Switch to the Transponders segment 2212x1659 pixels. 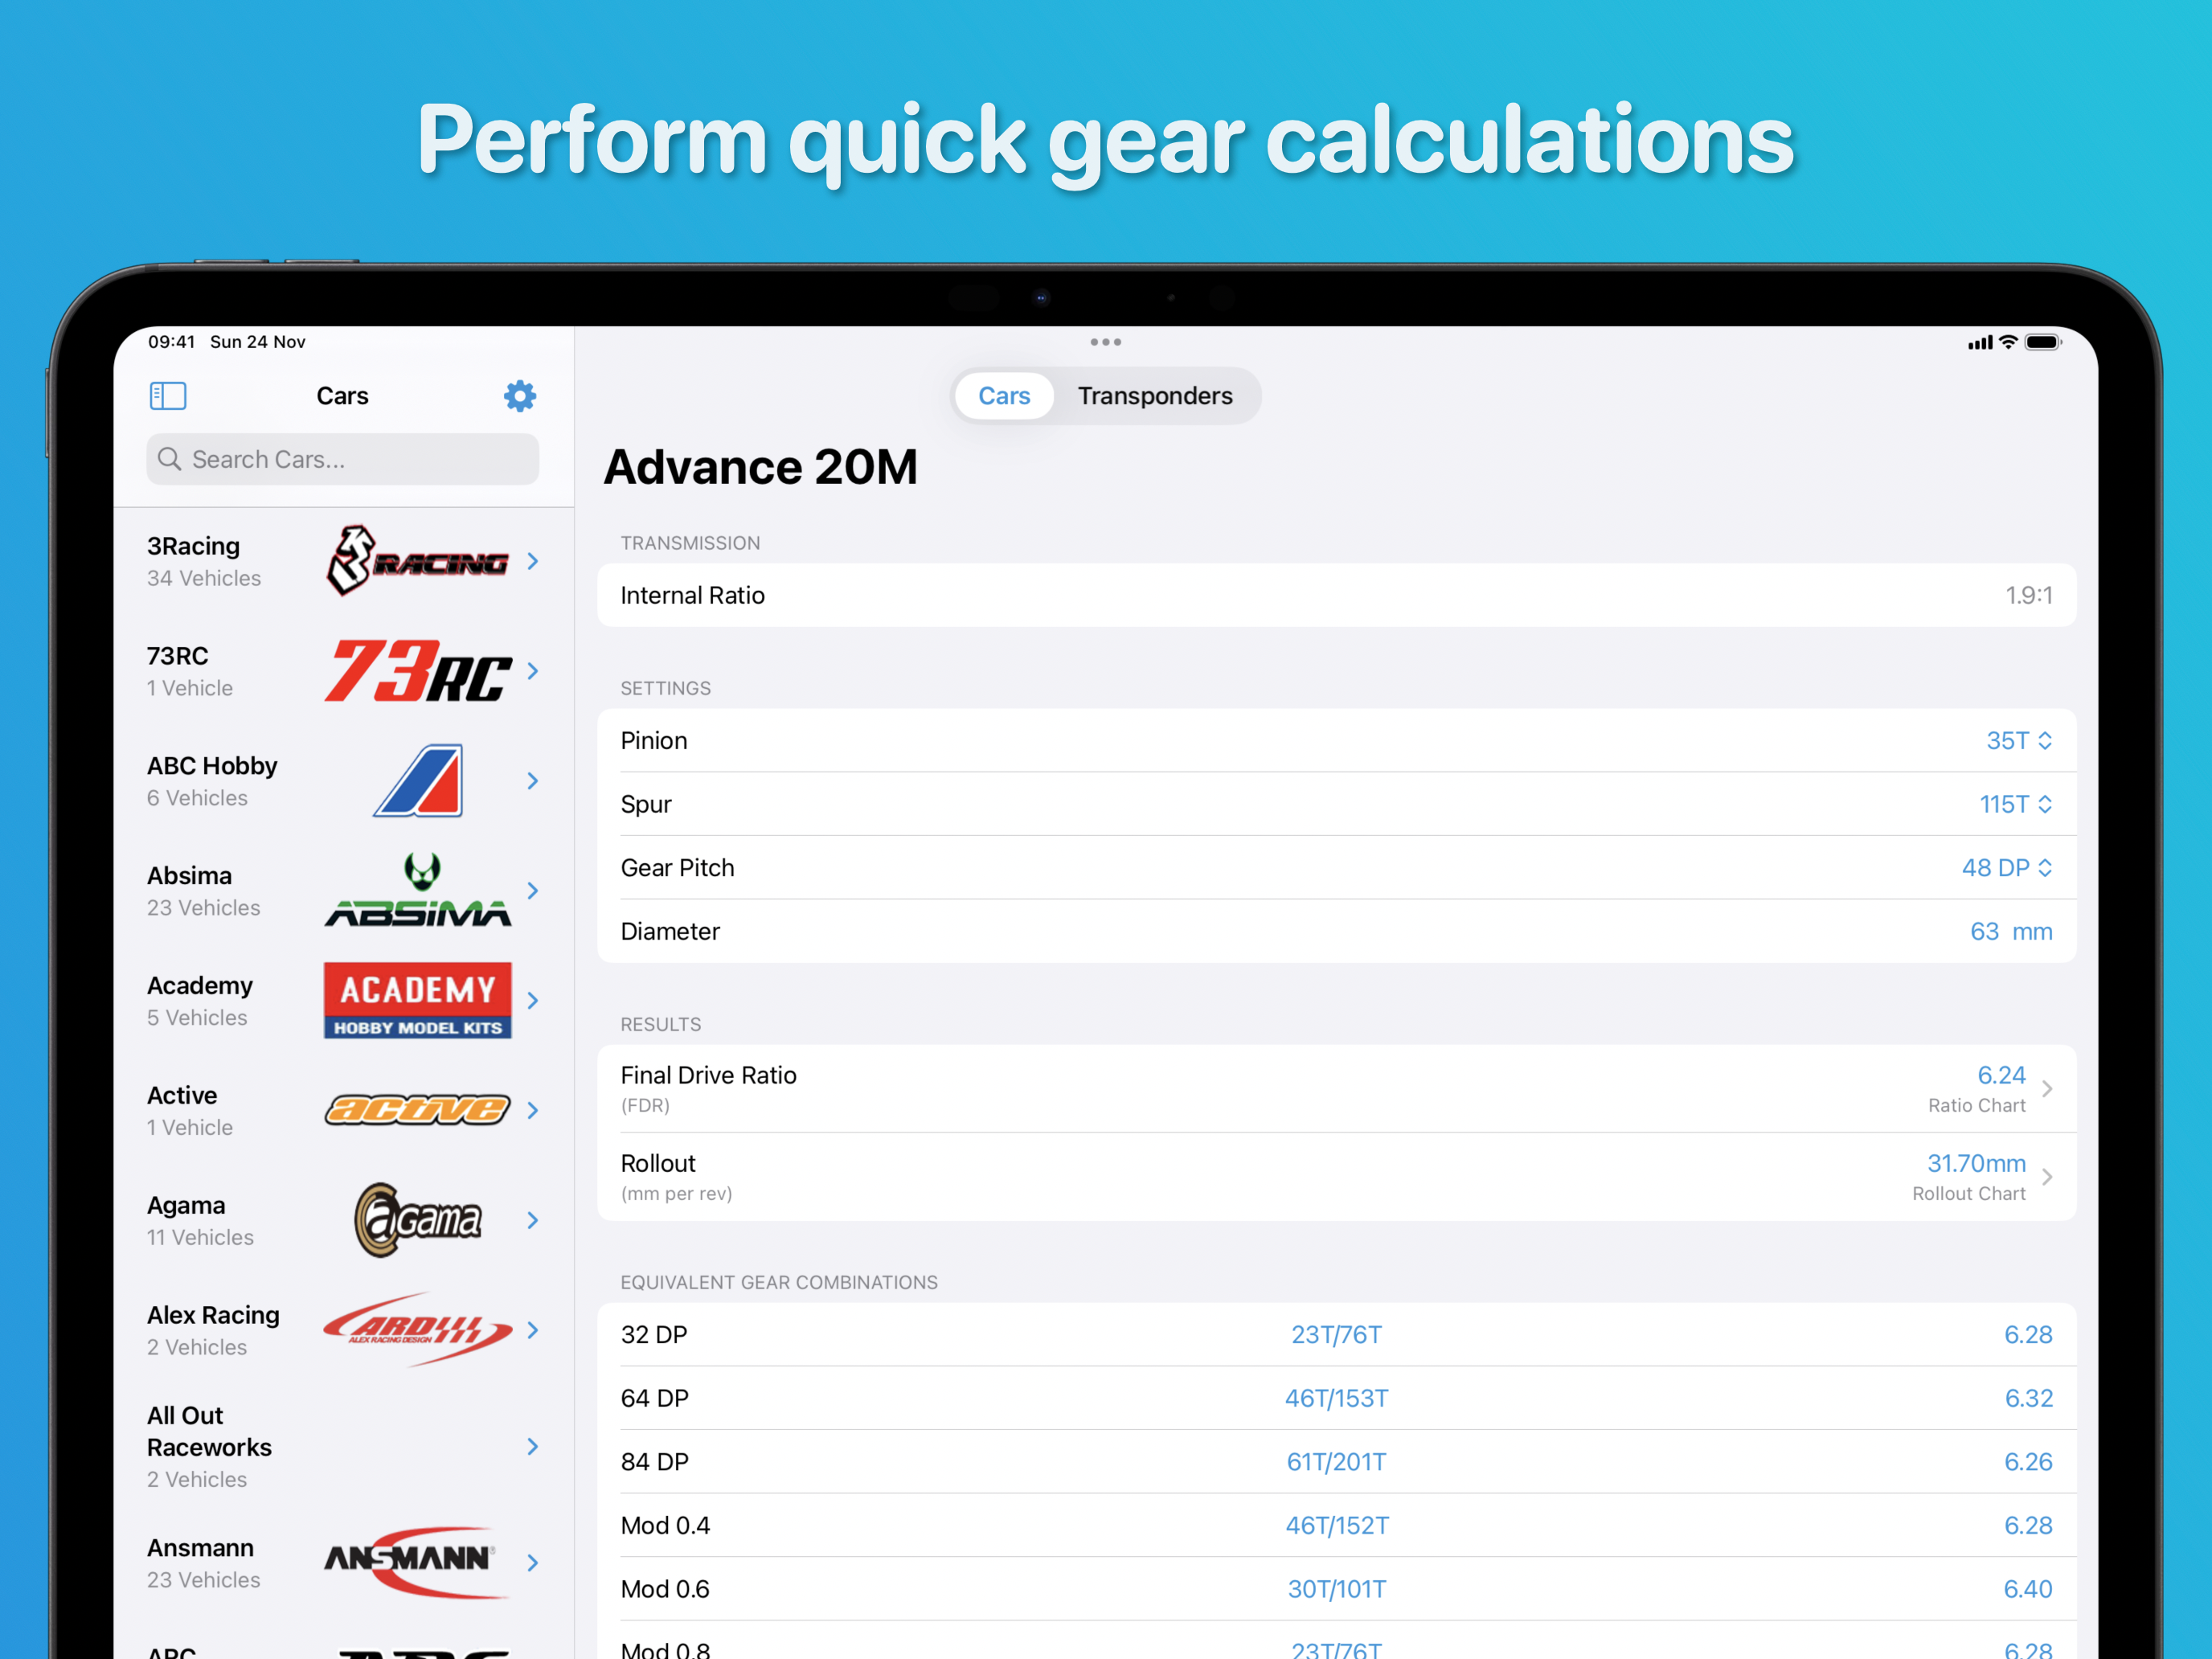[1155, 396]
